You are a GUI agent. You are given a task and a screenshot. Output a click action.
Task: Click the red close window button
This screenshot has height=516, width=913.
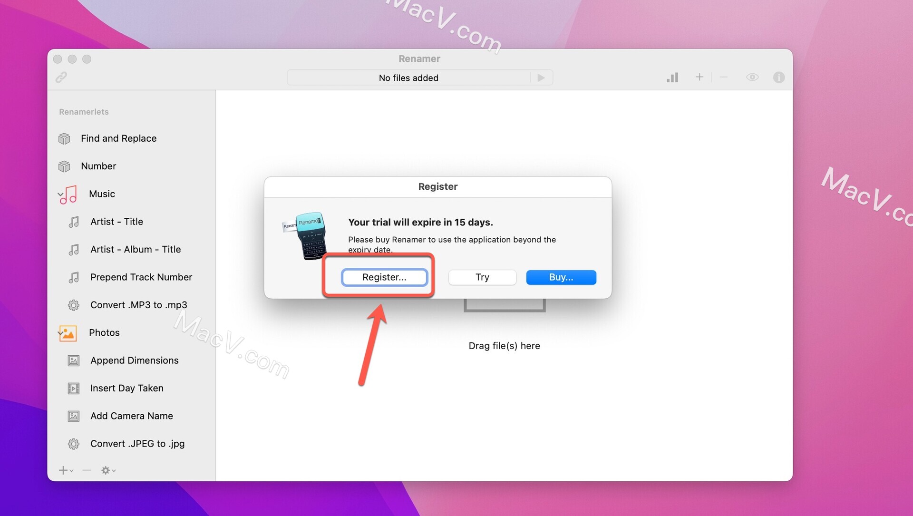point(58,59)
